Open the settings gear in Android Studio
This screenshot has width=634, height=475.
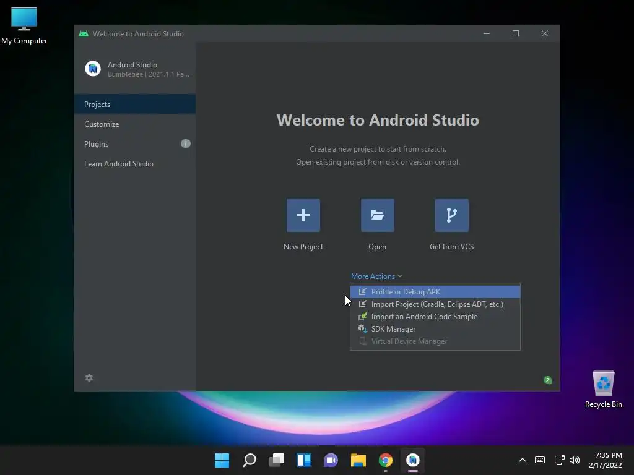tap(89, 378)
